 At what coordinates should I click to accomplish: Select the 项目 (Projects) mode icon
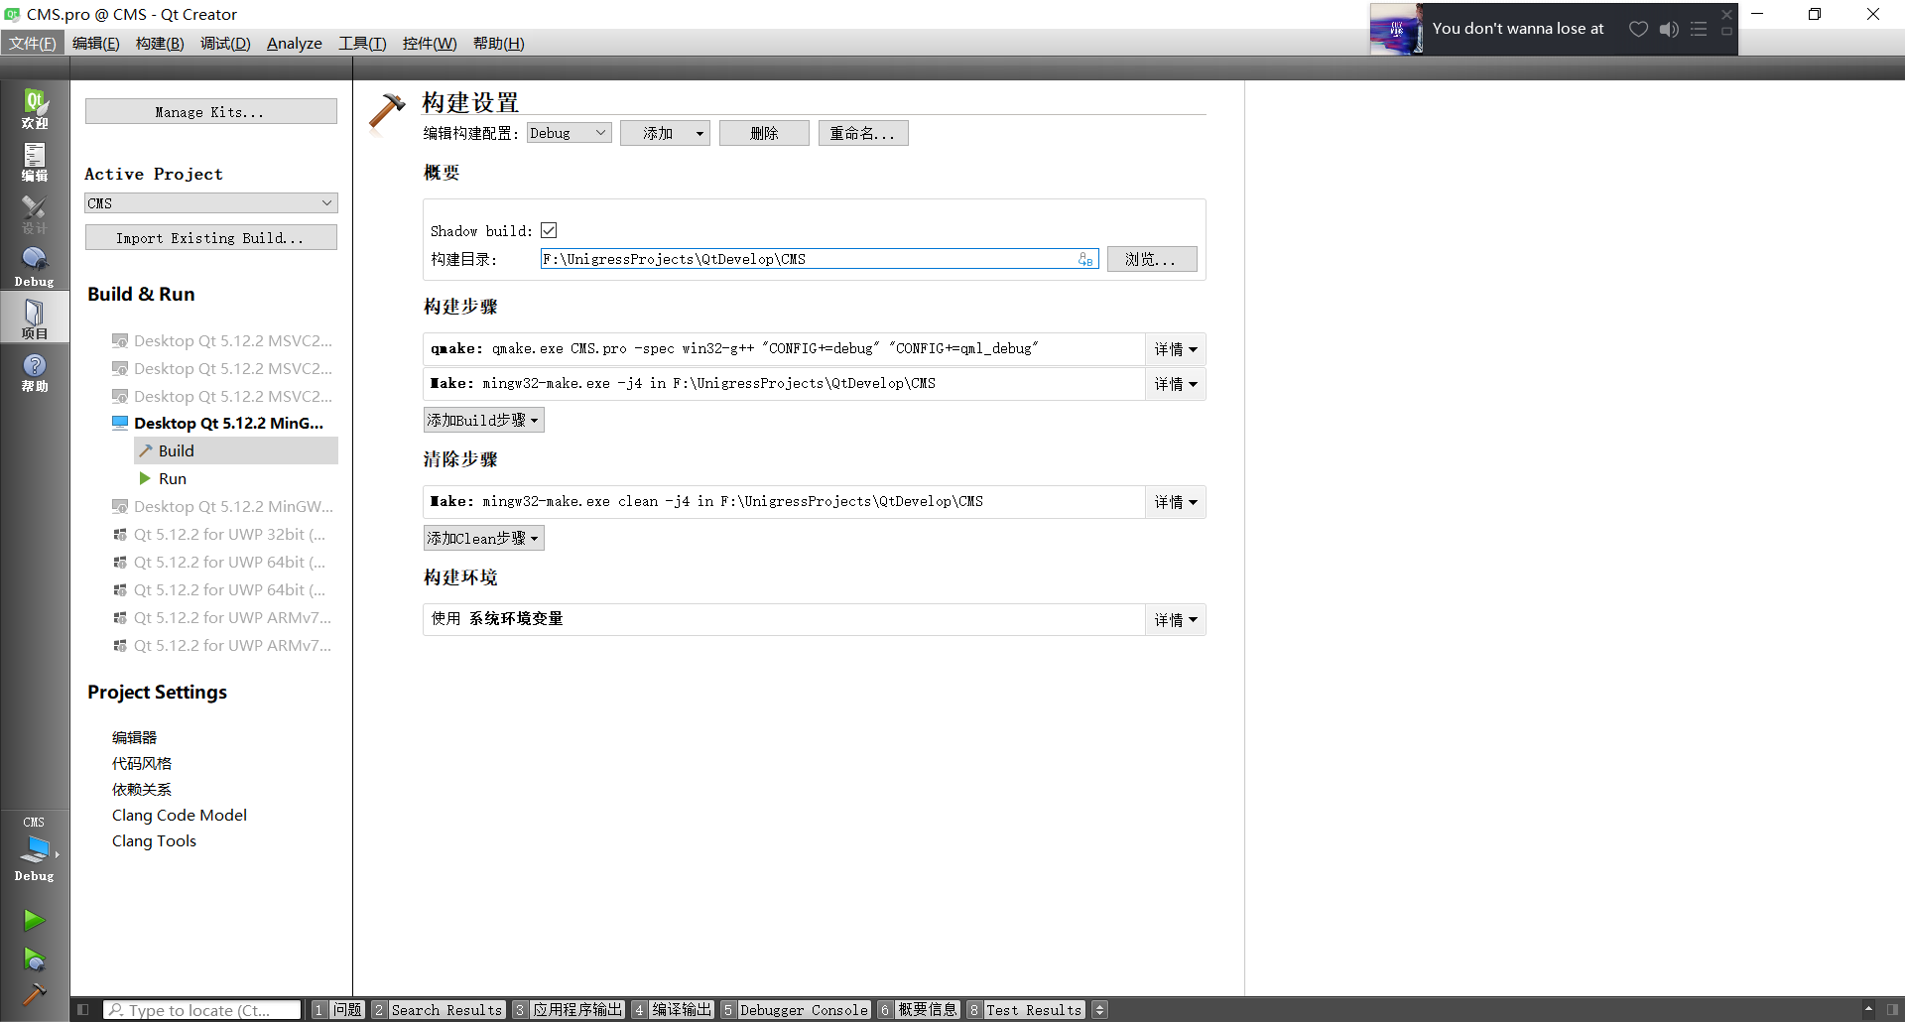35,318
